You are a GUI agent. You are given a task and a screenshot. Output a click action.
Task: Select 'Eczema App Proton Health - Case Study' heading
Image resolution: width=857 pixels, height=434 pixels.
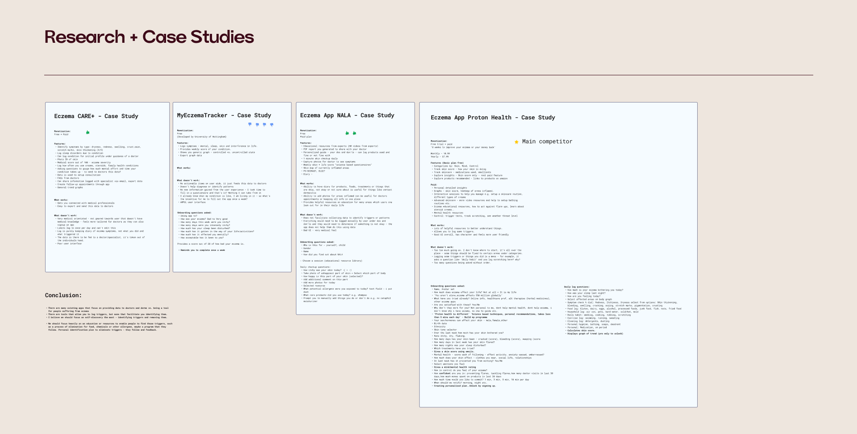(x=493, y=118)
